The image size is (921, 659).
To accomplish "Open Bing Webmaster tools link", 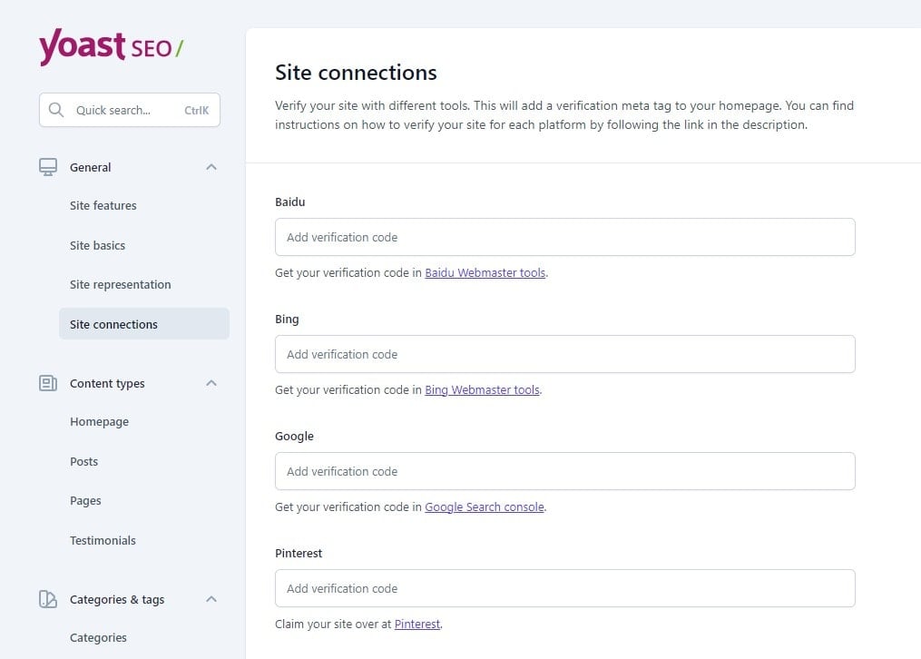I will [x=482, y=390].
